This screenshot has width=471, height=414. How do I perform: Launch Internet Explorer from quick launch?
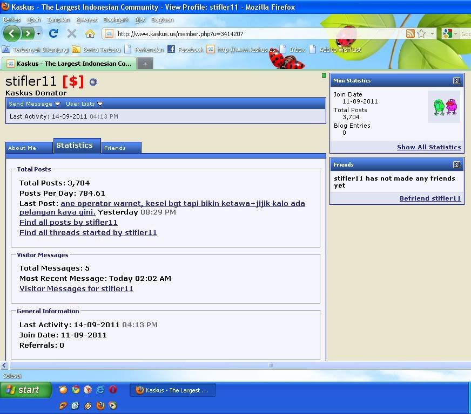click(x=100, y=389)
